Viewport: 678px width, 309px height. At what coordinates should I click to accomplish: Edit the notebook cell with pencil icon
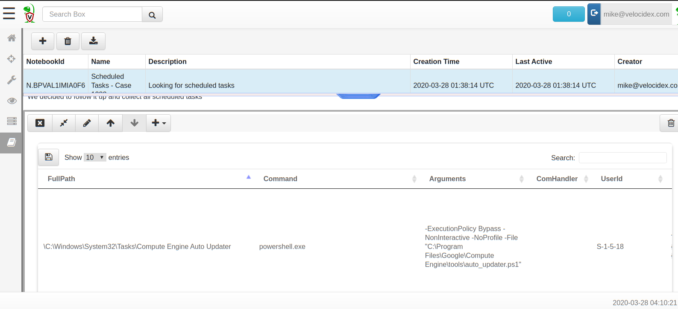[87, 123]
